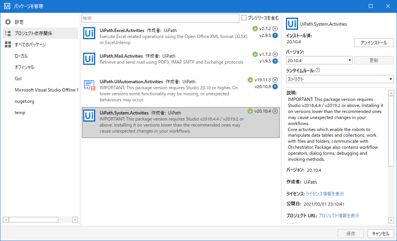Screen dimensions: 397x241
Task: Select the UiPath.Excel.Activities package title
Action: pos(122,31)
